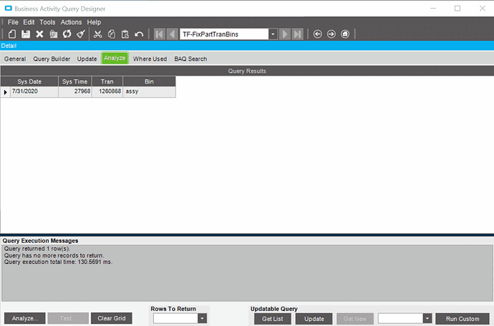Click the Detail panel title bar
Viewport: 494px width, 326px height.
[247, 46]
